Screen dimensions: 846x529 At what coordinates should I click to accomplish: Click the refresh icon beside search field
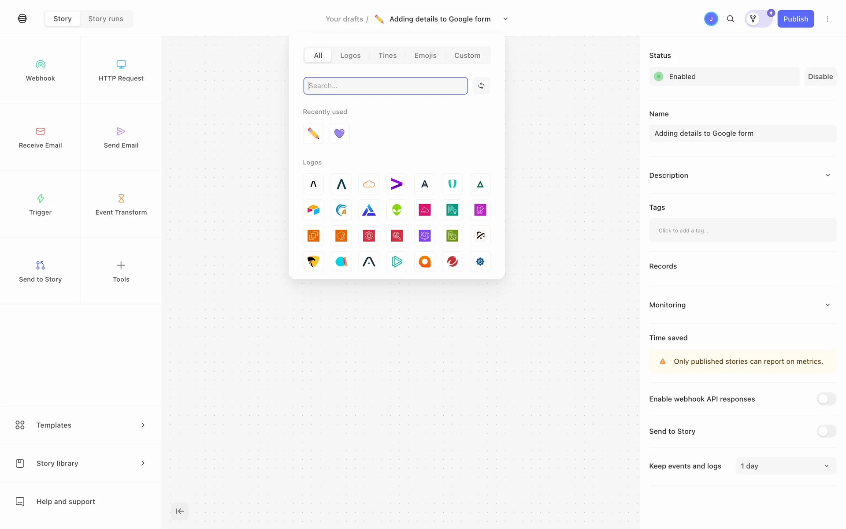coord(481,86)
